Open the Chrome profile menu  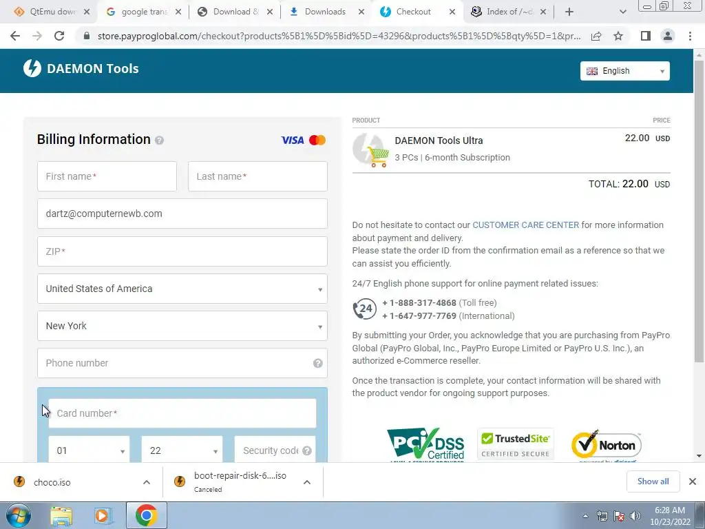pos(668,36)
